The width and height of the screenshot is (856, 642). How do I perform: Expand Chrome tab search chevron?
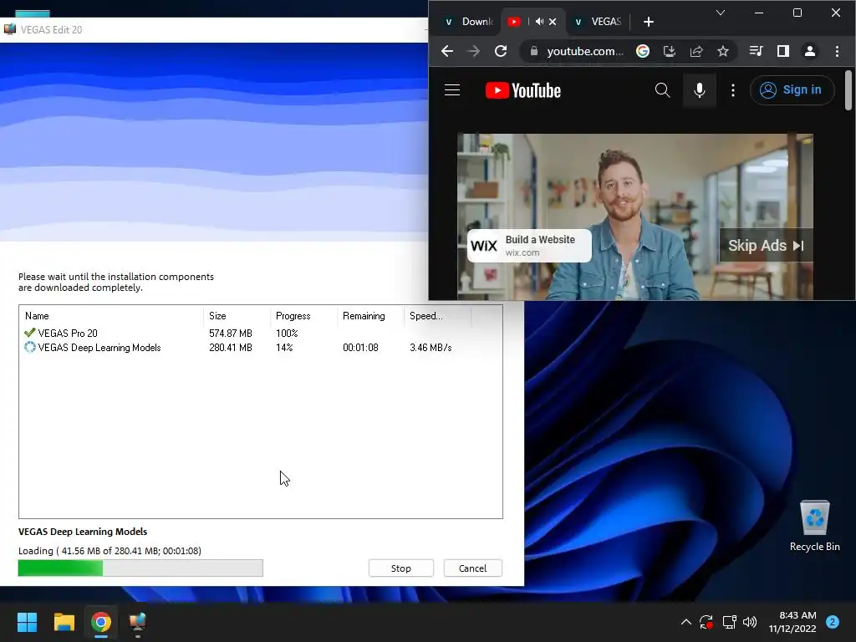coord(720,13)
